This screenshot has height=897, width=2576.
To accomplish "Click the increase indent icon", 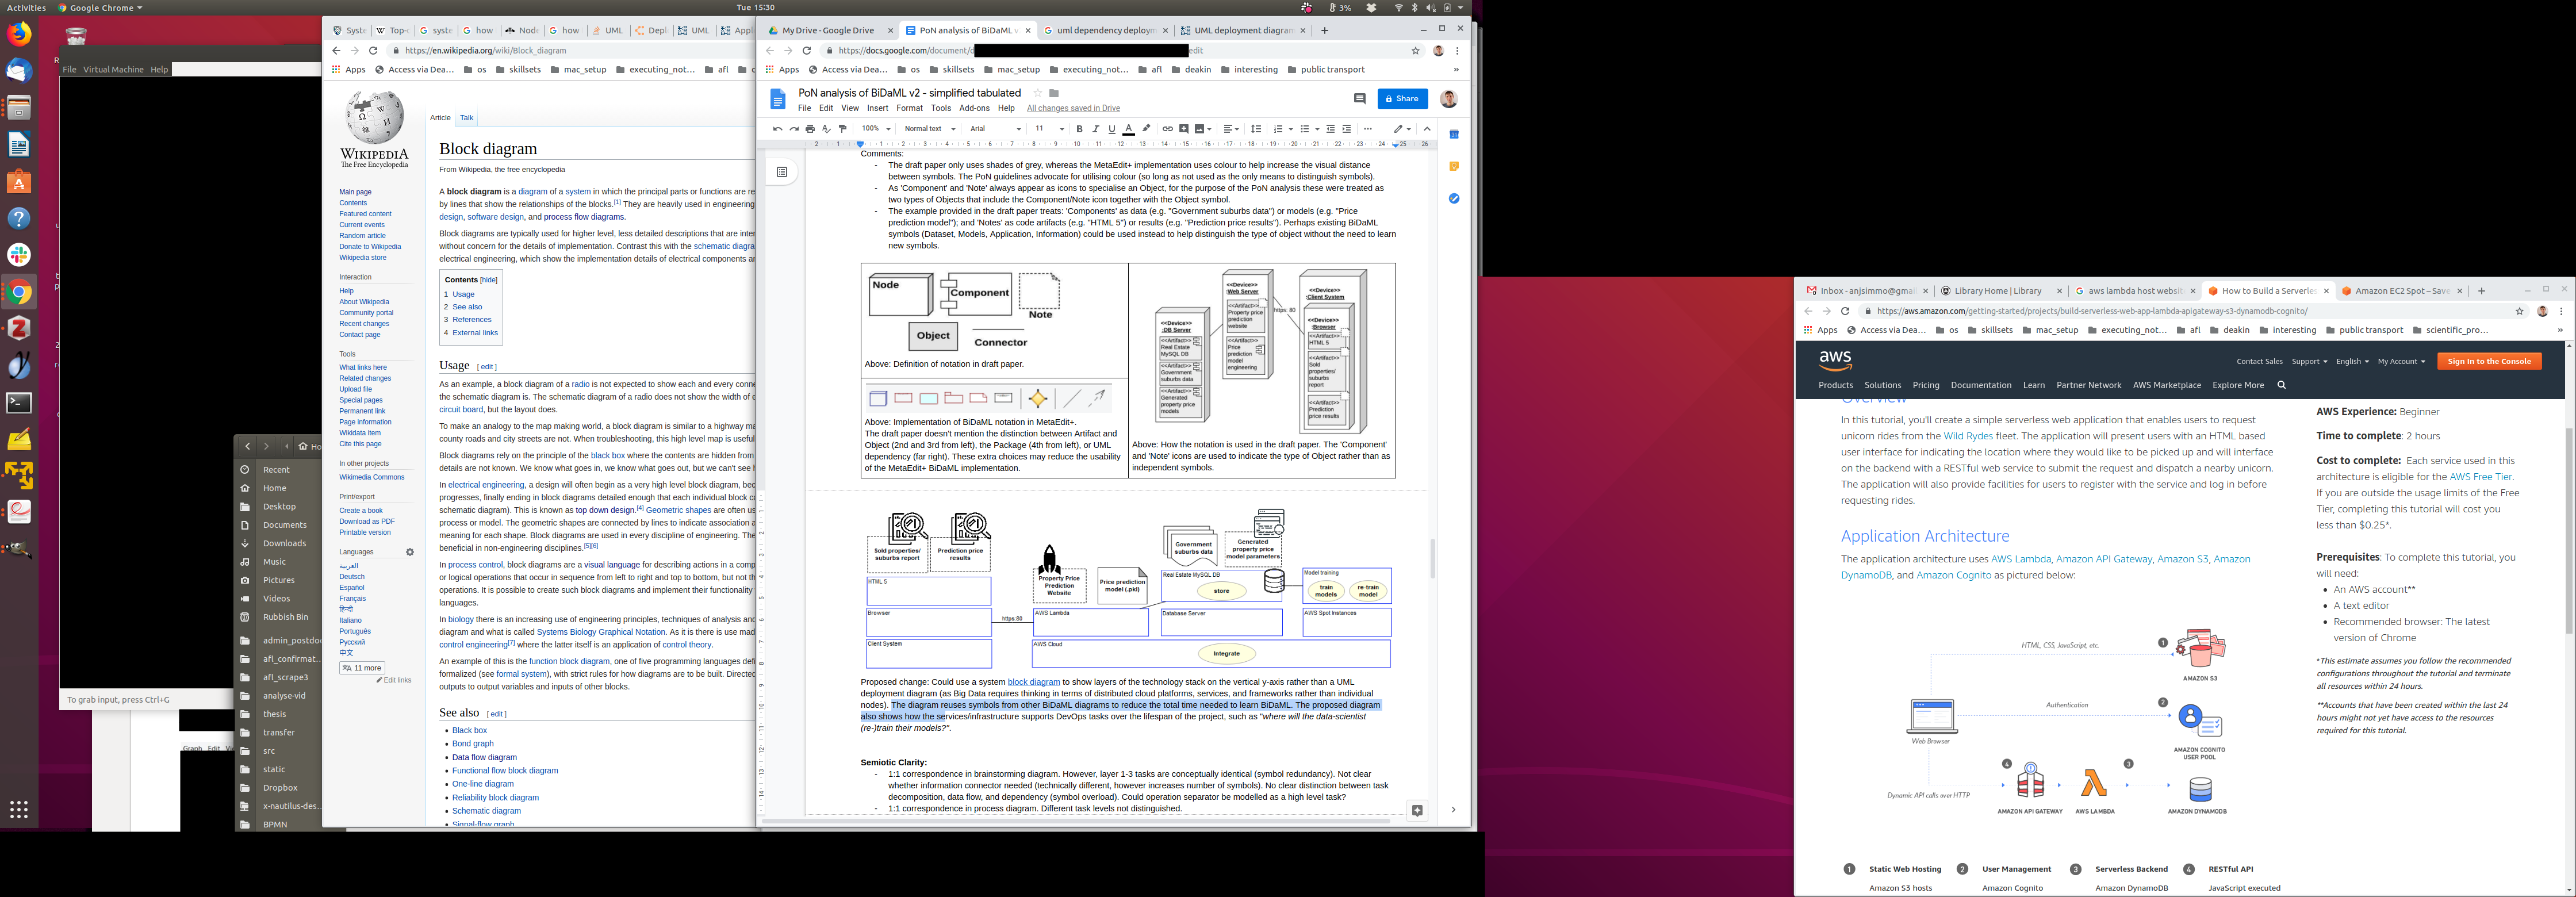I will [1346, 129].
